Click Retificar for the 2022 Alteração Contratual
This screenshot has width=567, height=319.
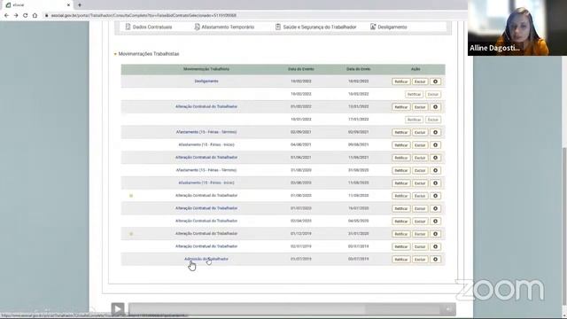coord(401,107)
